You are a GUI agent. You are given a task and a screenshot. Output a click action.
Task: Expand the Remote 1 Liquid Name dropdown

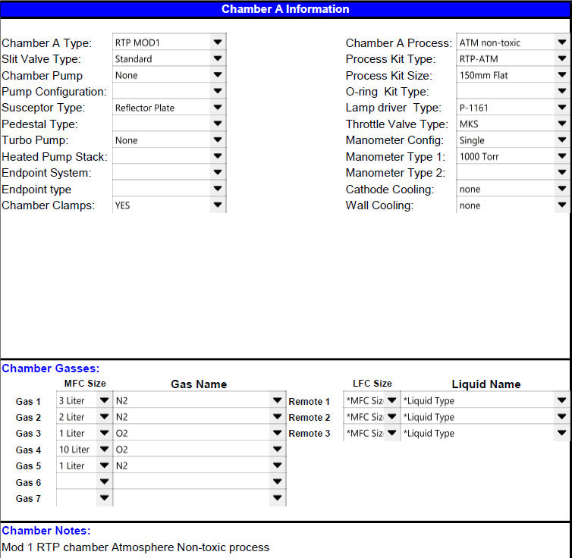pos(562,400)
